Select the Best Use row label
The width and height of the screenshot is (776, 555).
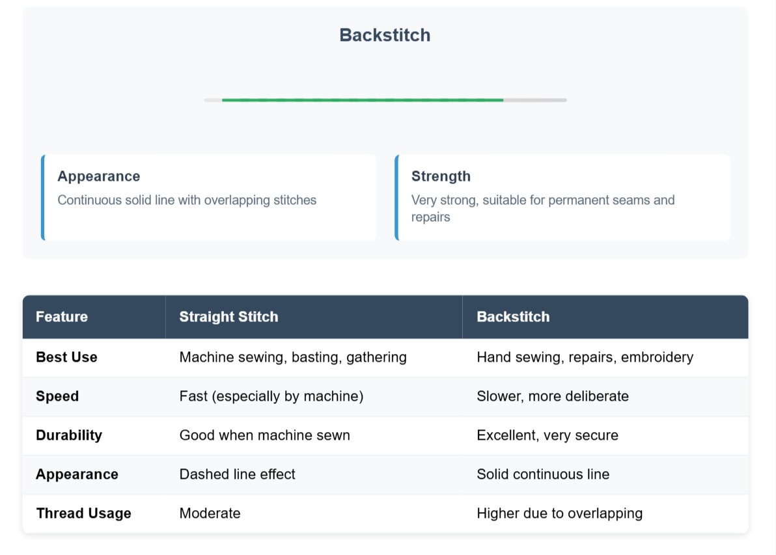(66, 357)
